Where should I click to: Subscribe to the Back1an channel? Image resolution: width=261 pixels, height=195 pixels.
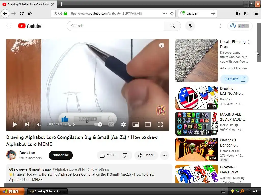tap(61, 155)
